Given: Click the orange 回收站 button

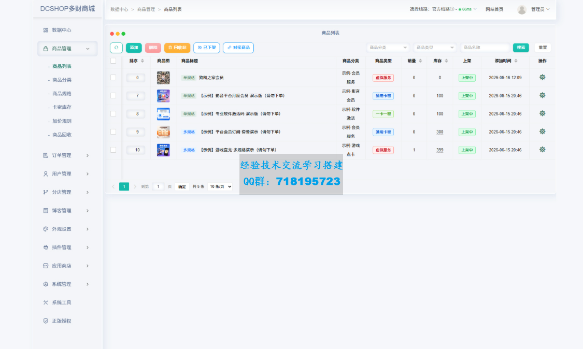Looking at the screenshot, I should tap(177, 48).
